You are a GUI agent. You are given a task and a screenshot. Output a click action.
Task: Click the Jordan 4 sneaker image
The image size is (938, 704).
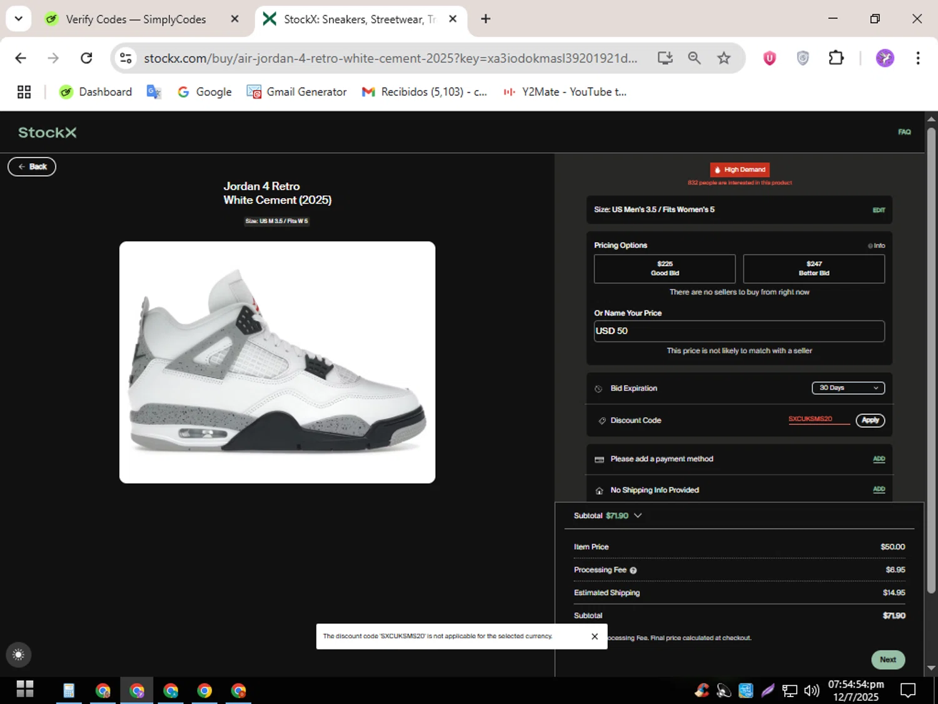[x=277, y=362]
